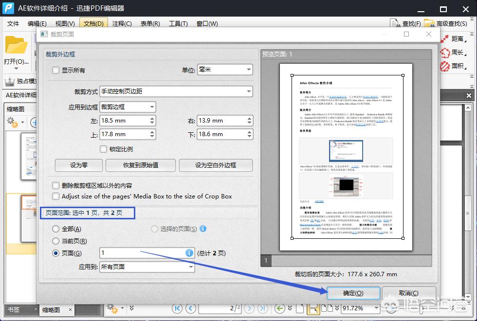Switch to the 书签 tab

coord(14,309)
